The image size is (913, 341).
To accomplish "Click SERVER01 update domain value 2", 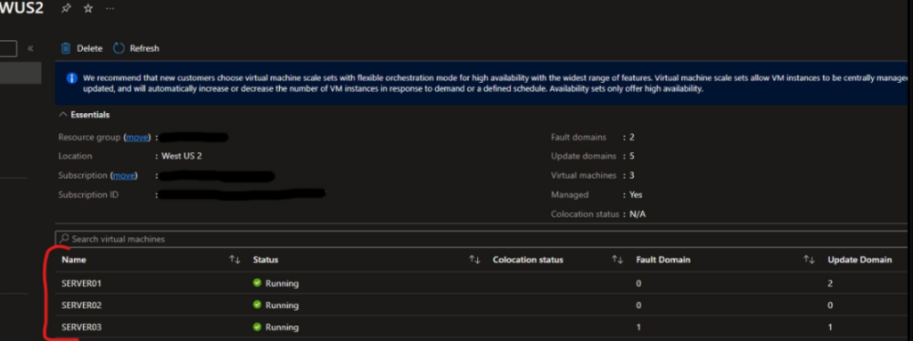I will coord(830,283).
